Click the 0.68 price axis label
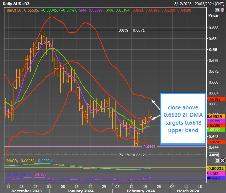This screenshot has height=193, width=226. [x=213, y=50]
